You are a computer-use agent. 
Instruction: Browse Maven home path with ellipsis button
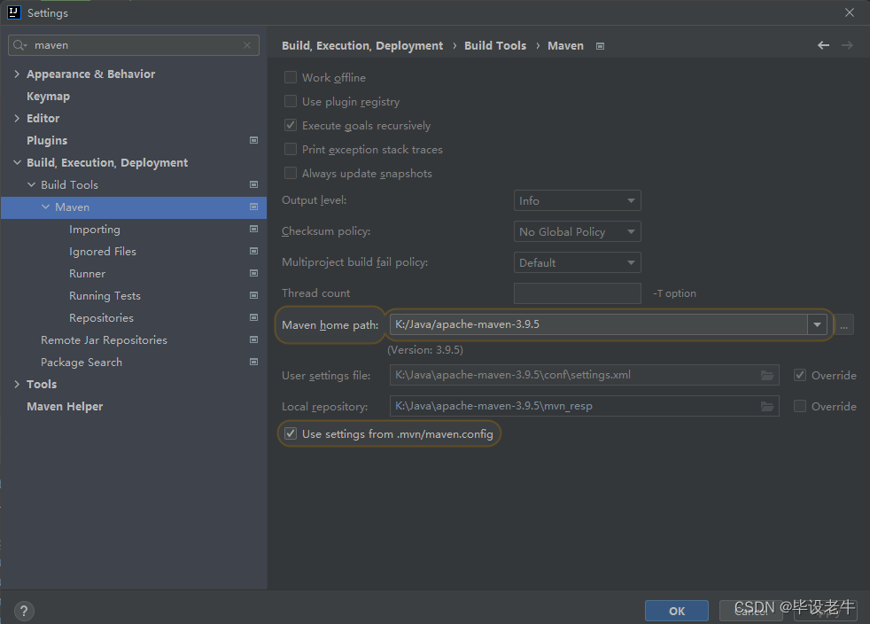coord(843,324)
